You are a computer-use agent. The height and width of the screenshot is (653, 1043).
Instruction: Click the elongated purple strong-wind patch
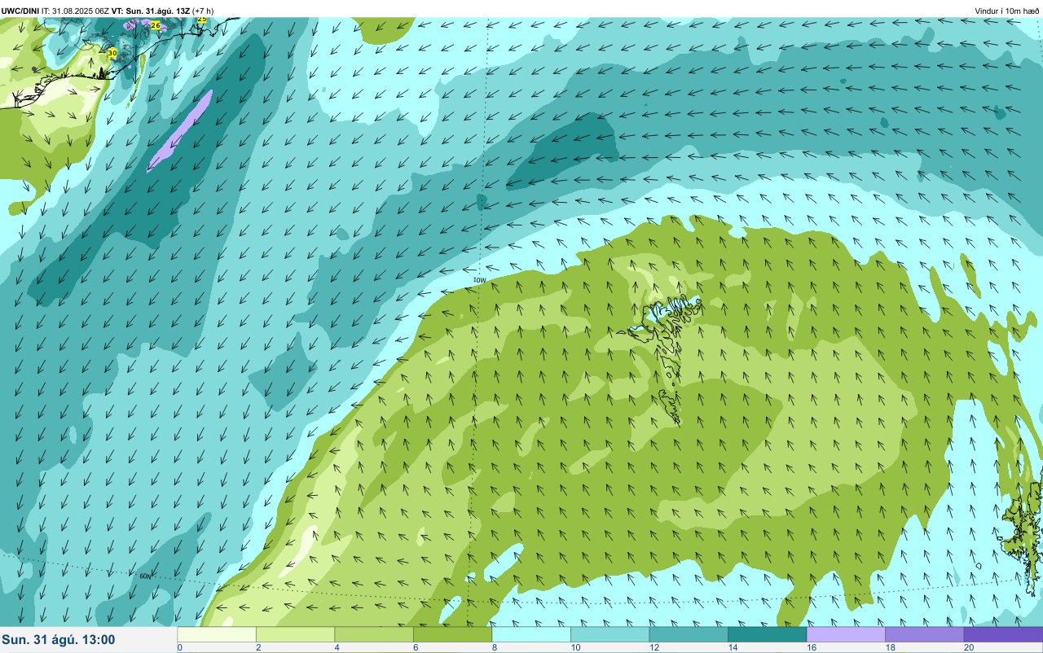pyautogui.click(x=179, y=131)
